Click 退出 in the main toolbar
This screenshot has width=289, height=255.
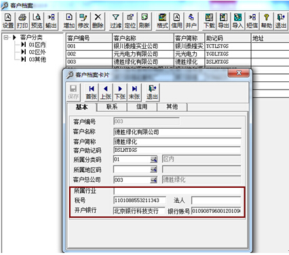pos(281,21)
